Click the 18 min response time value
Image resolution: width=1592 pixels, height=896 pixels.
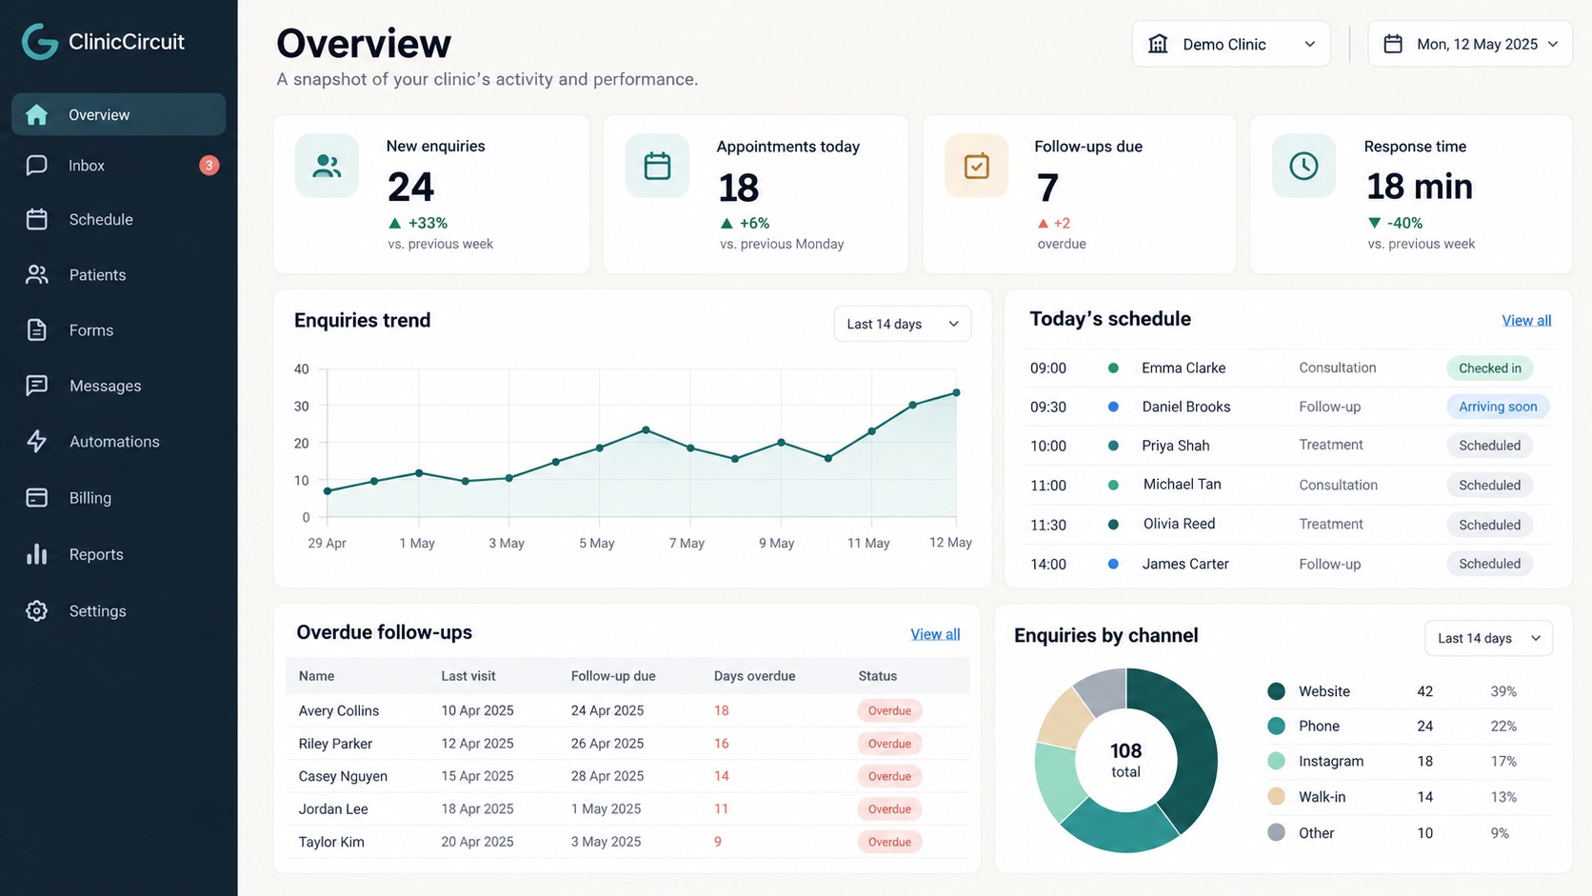(1419, 187)
